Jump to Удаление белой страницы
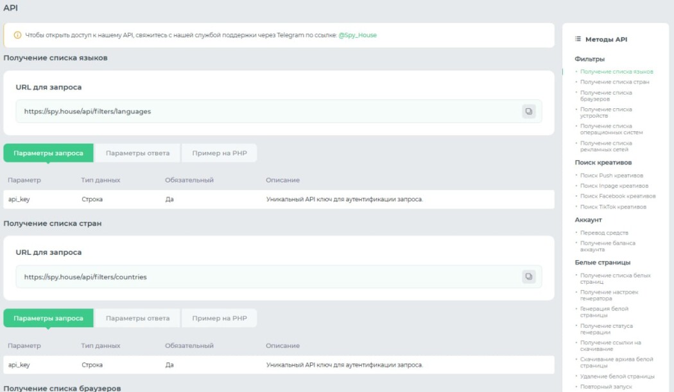This screenshot has height=392, width=674. [618, 377]
